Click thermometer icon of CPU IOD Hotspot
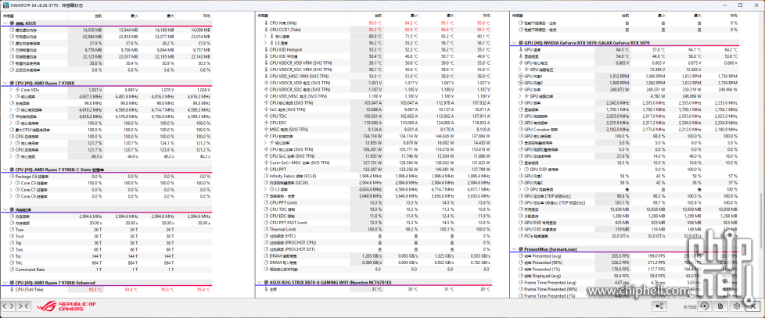 pos(266,50)
